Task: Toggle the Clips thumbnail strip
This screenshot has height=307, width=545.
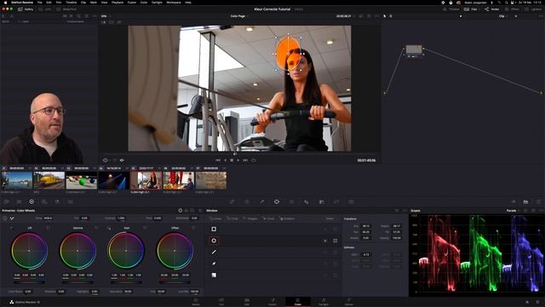Action: click(x=471, y=9)
